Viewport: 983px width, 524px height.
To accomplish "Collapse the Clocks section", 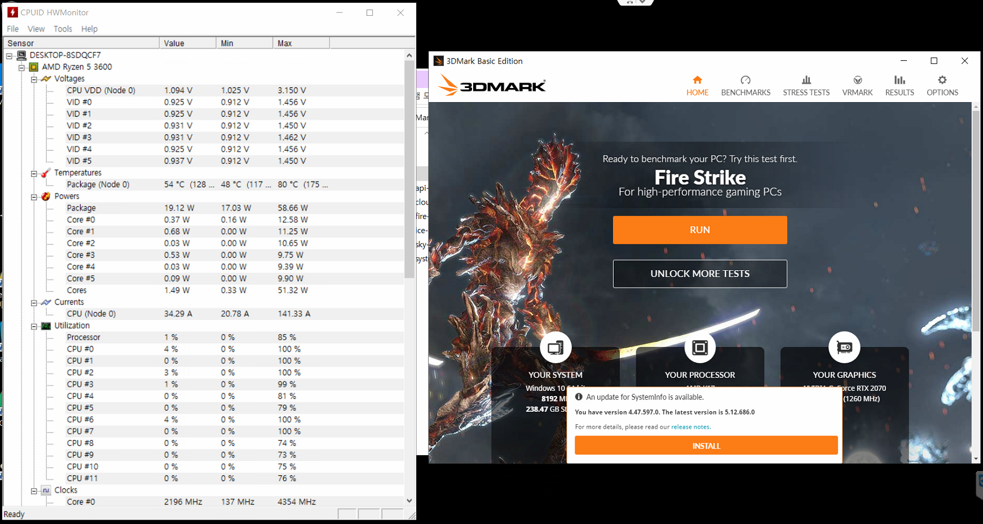I will coord(34,491).
